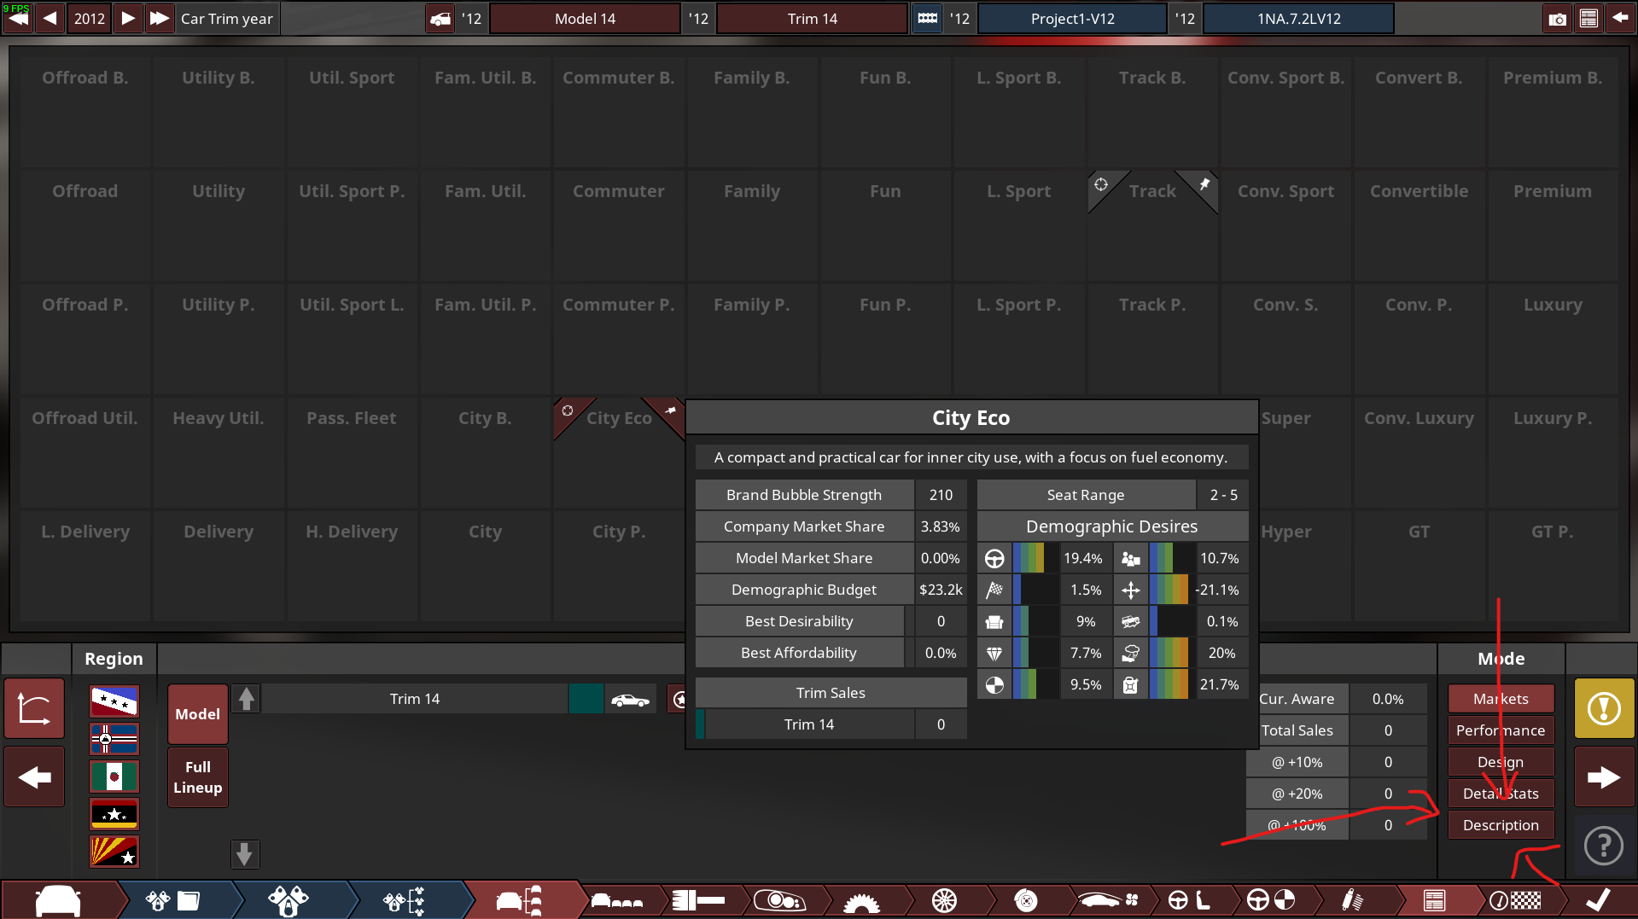
Task: Open the engine variants tree tab
Action: 404,900
